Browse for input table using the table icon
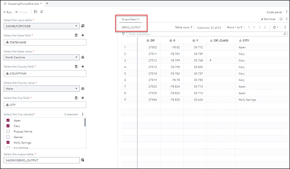Viewport: 290px width, 169px height. (x=83, y=26)
